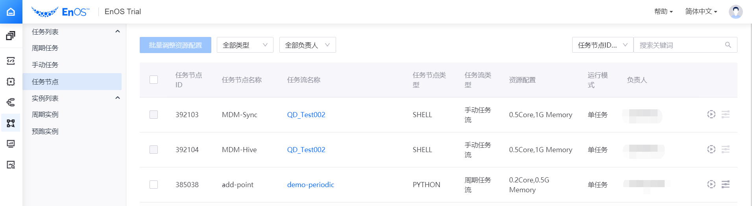752x206 pixels.
Task: Toggle the select-all header checkbox
Action: tap(153, 80)
